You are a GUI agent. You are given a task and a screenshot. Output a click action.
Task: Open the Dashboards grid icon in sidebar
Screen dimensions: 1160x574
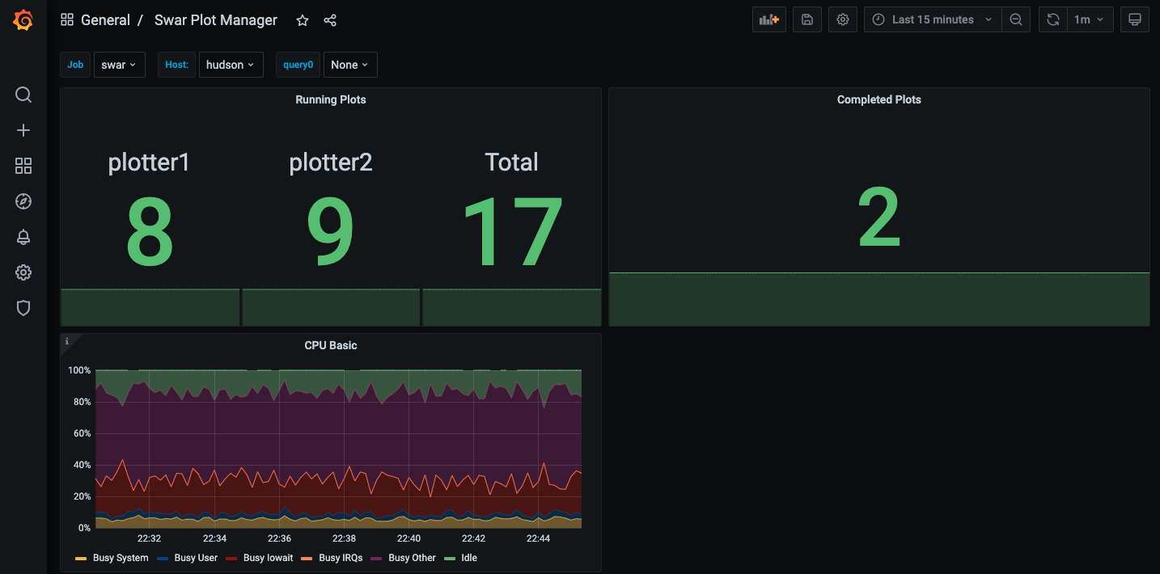[x=23, y=167]
